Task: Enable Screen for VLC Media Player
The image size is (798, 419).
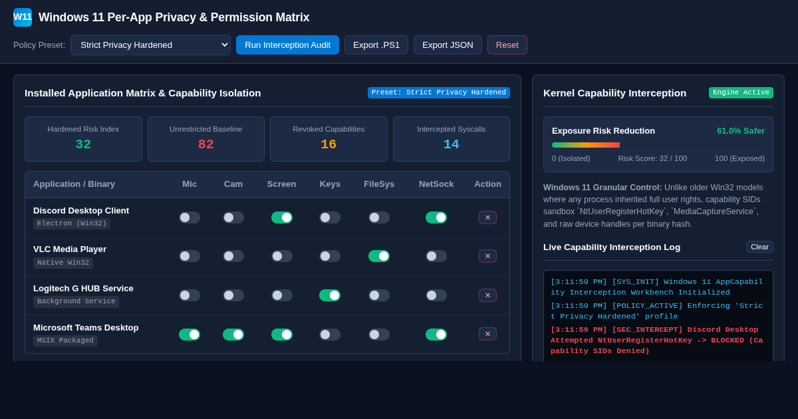Action: click(x=282, y=256)
